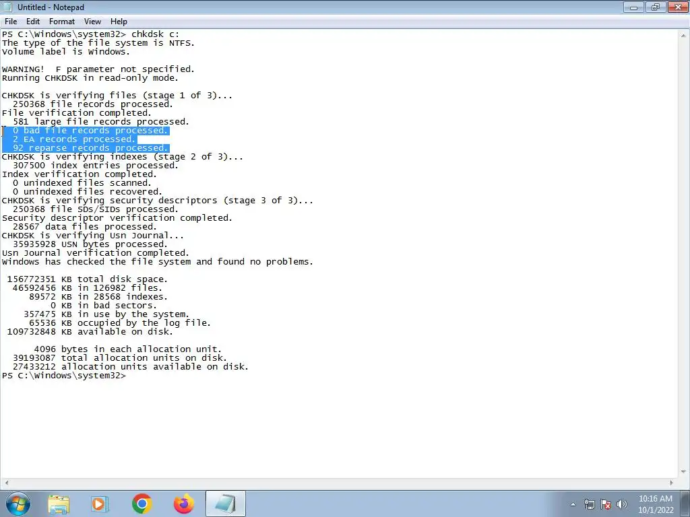Click '28567 data files processed.' line
Viewport: 690px width, 517px height.
[x=85, y=227]
